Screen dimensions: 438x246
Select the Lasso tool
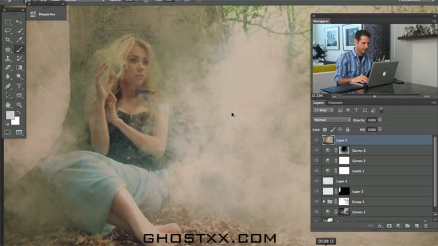click(x=8, y=31)
